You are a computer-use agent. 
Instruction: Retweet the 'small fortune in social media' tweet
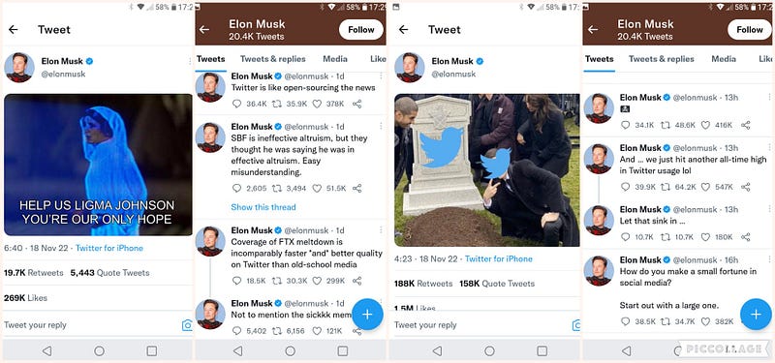(666, 321)
